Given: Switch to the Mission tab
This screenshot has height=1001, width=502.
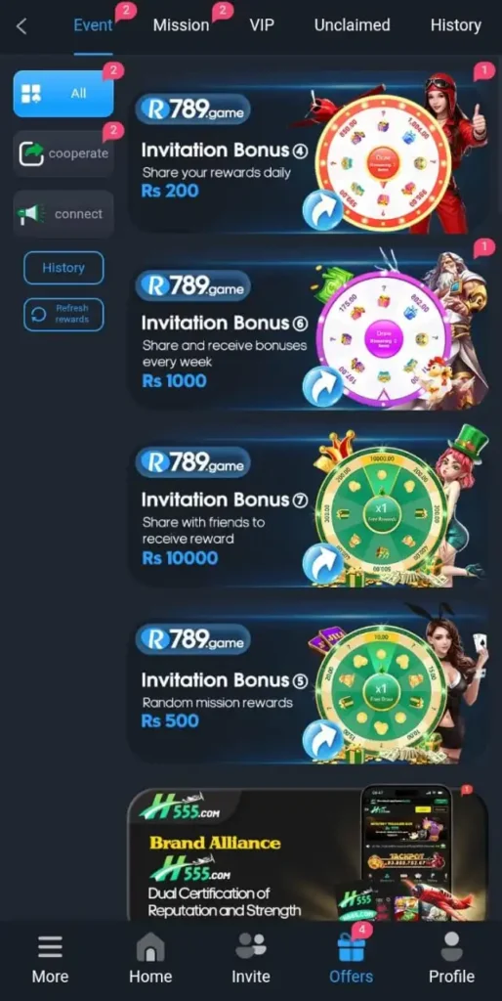Looking at the screenshot, I should 181,25.
